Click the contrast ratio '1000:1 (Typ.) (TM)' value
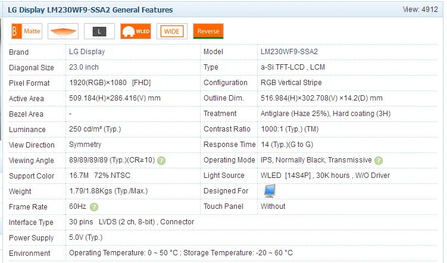This screenshot has width=447, height=263. [x=290, y=129]
